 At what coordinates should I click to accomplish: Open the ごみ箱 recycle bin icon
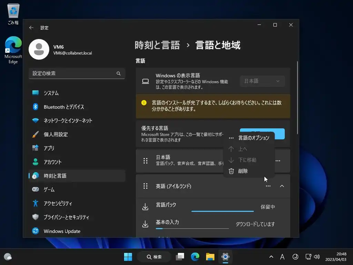pos(13,14)
